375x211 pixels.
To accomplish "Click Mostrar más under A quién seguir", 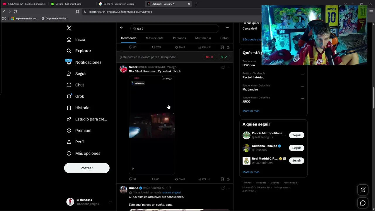I will click(251, 172).
